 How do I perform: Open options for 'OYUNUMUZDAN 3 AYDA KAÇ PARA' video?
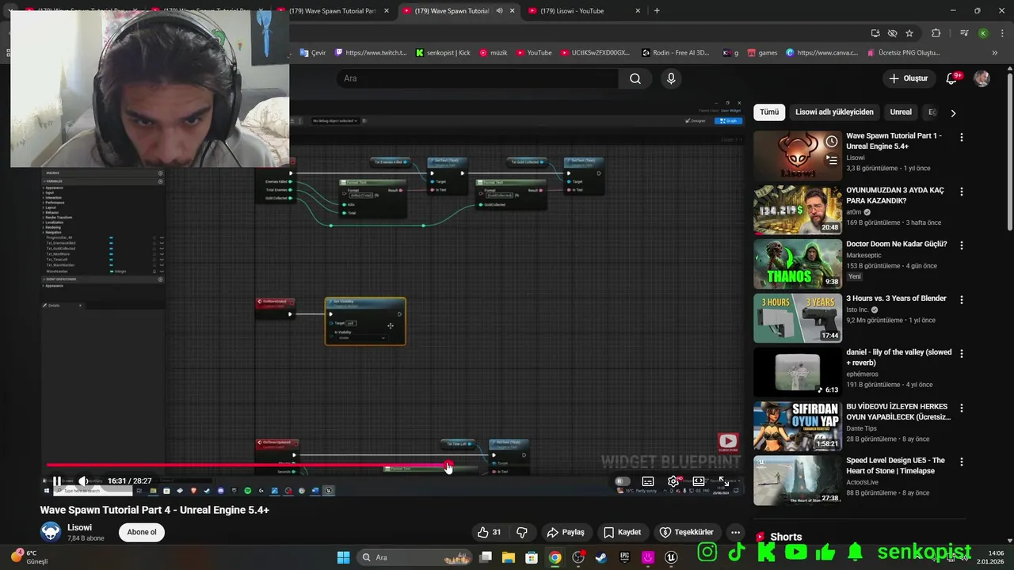click(x=962, y=192)
